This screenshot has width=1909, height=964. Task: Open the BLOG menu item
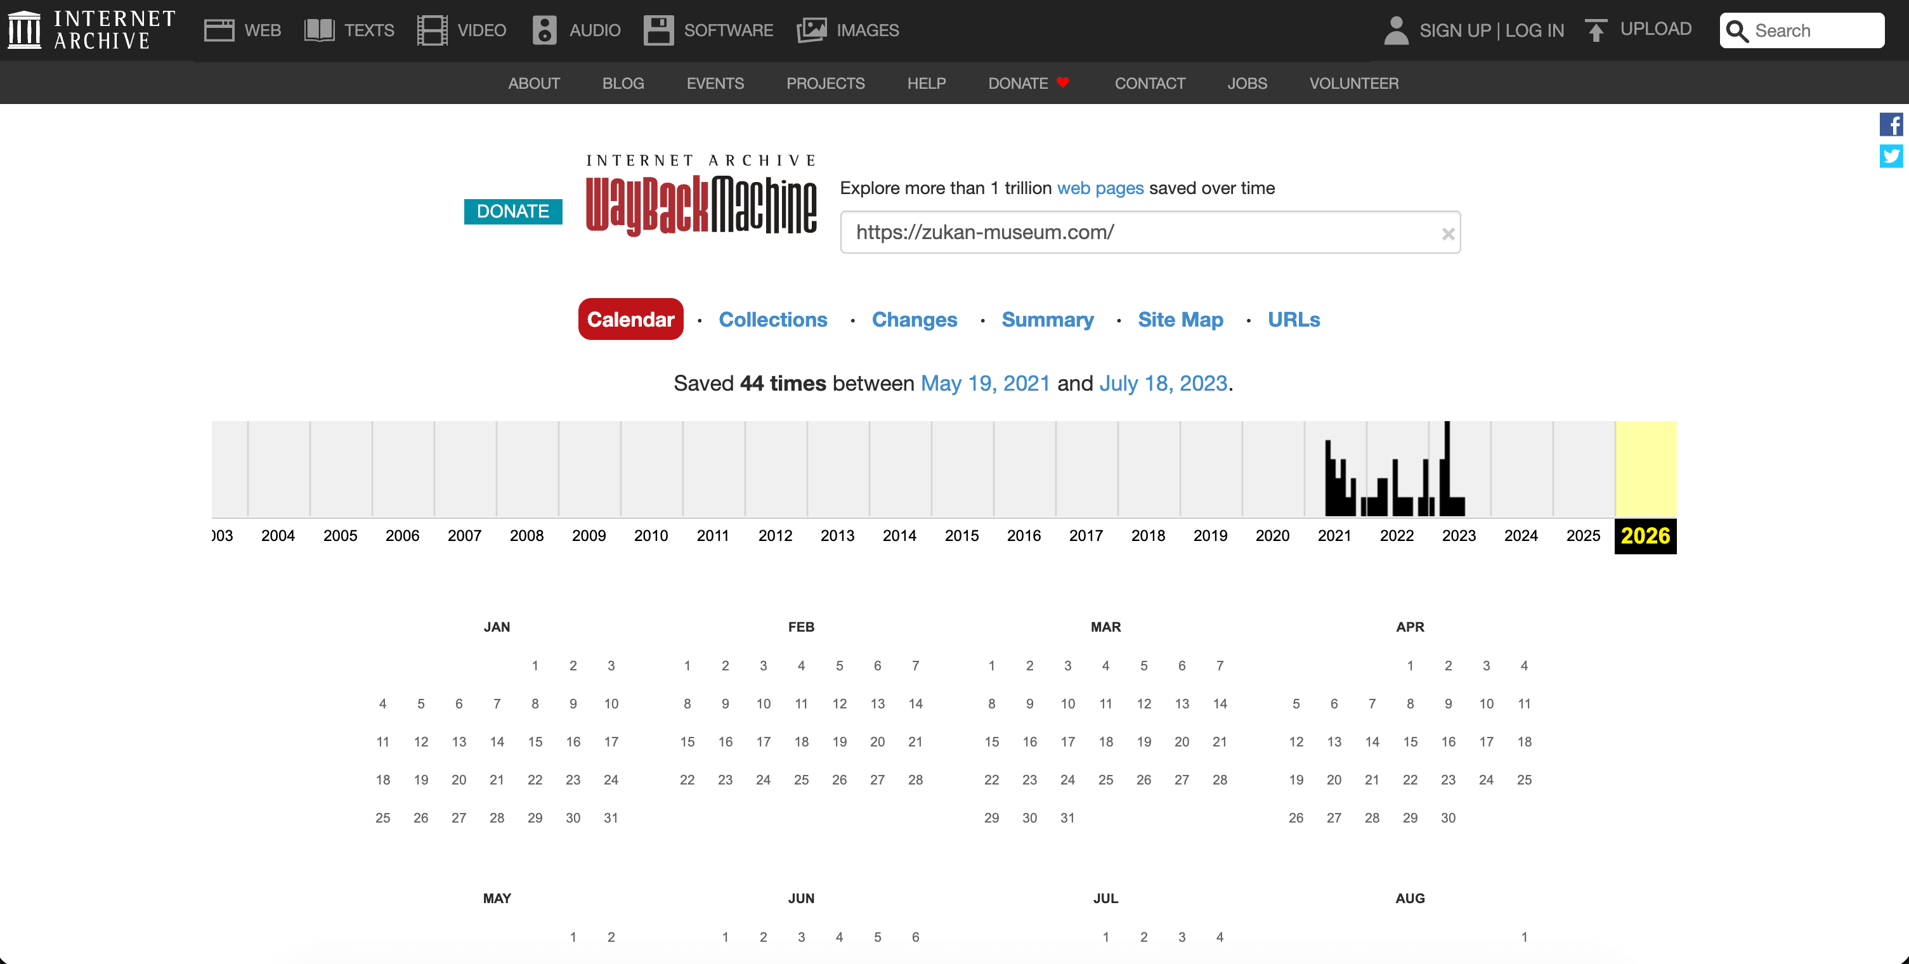coord(623,83)
